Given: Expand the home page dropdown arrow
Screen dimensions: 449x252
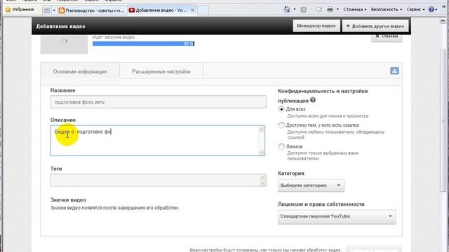Looking at the screenshot, I should click(x=295, y=9).
